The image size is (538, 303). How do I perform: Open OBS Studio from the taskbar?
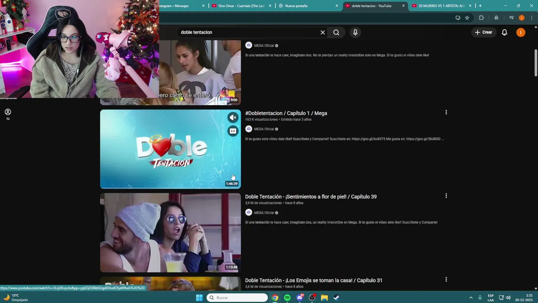tap(312, 298)
